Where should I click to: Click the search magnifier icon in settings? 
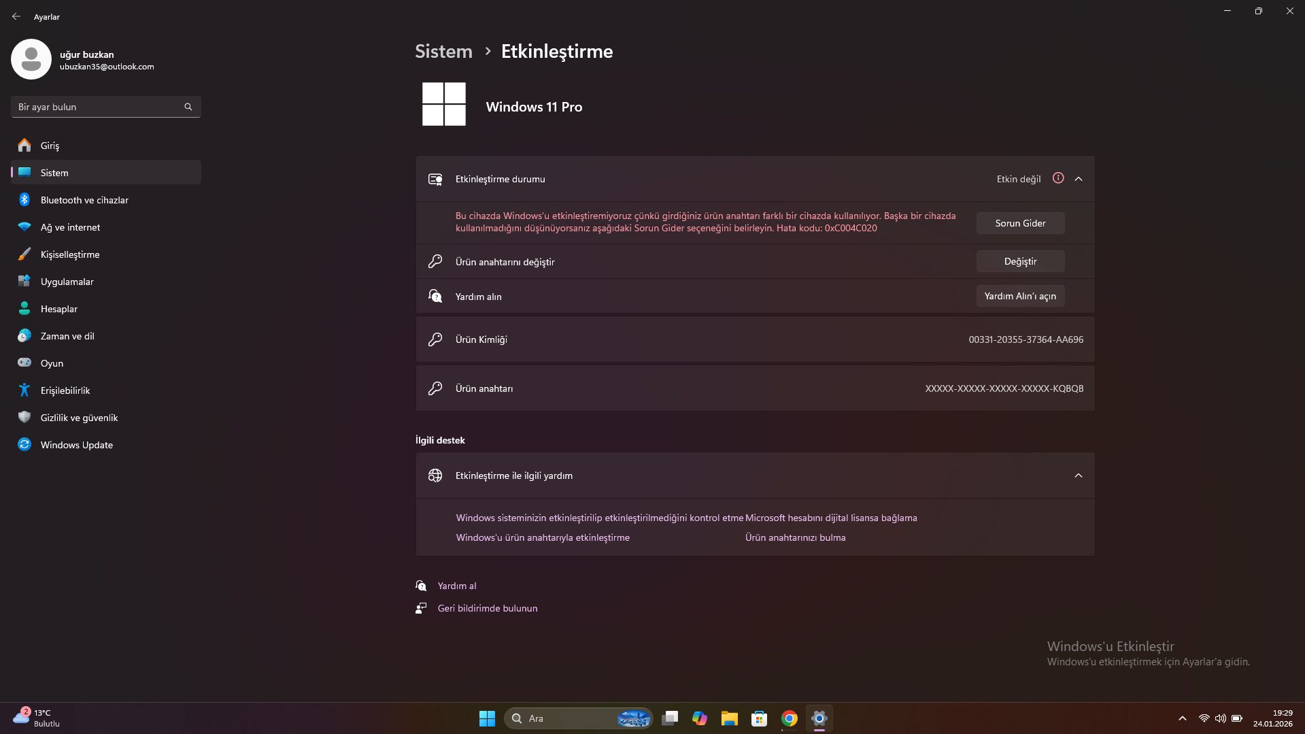[x=188, y=107]
